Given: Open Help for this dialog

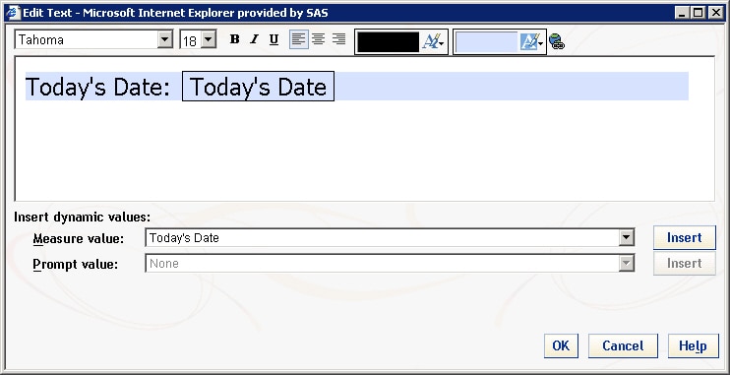Looking at the screenshot, I should click(x=694, y=345).
